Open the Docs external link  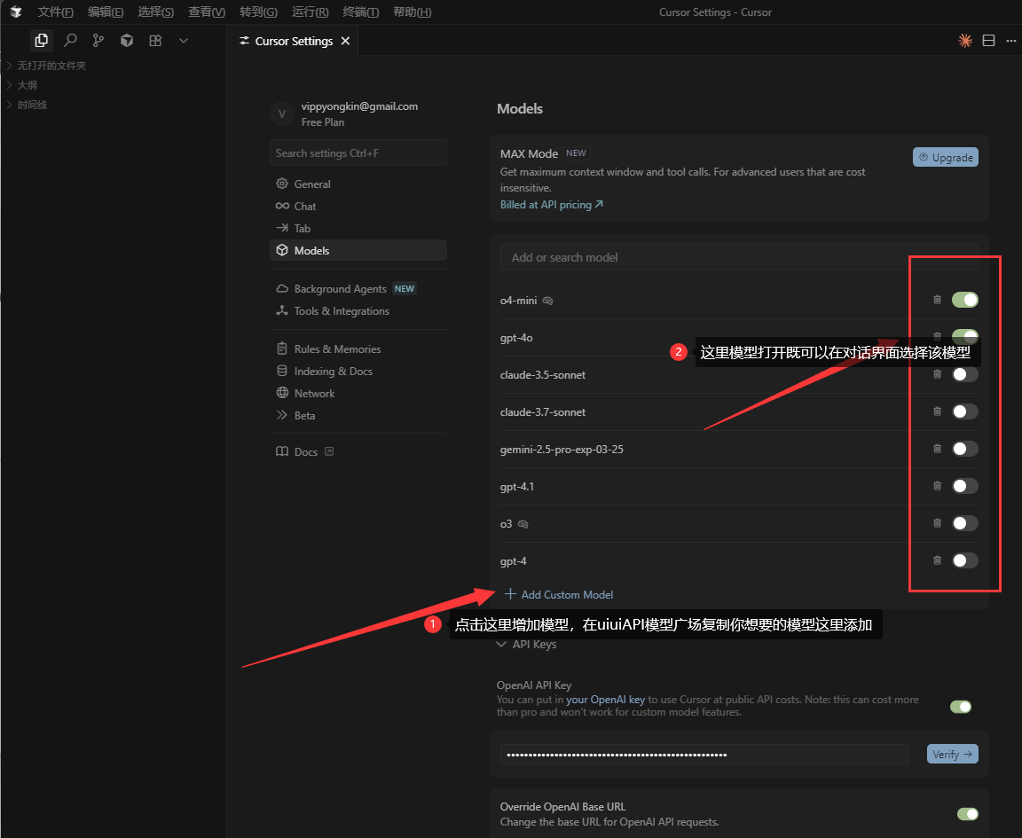305,451
